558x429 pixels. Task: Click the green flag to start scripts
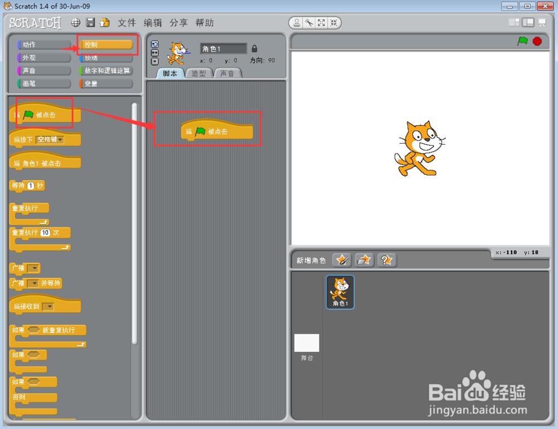coord(522,41)
